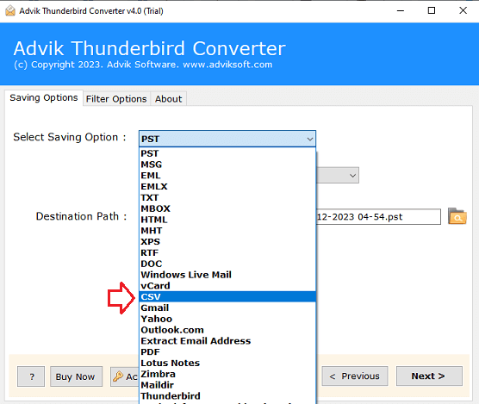Image resolution: width=479 pixels, height=404 pixels.
Task: Choose Gmail as saving option
Action: coord(227,308)
